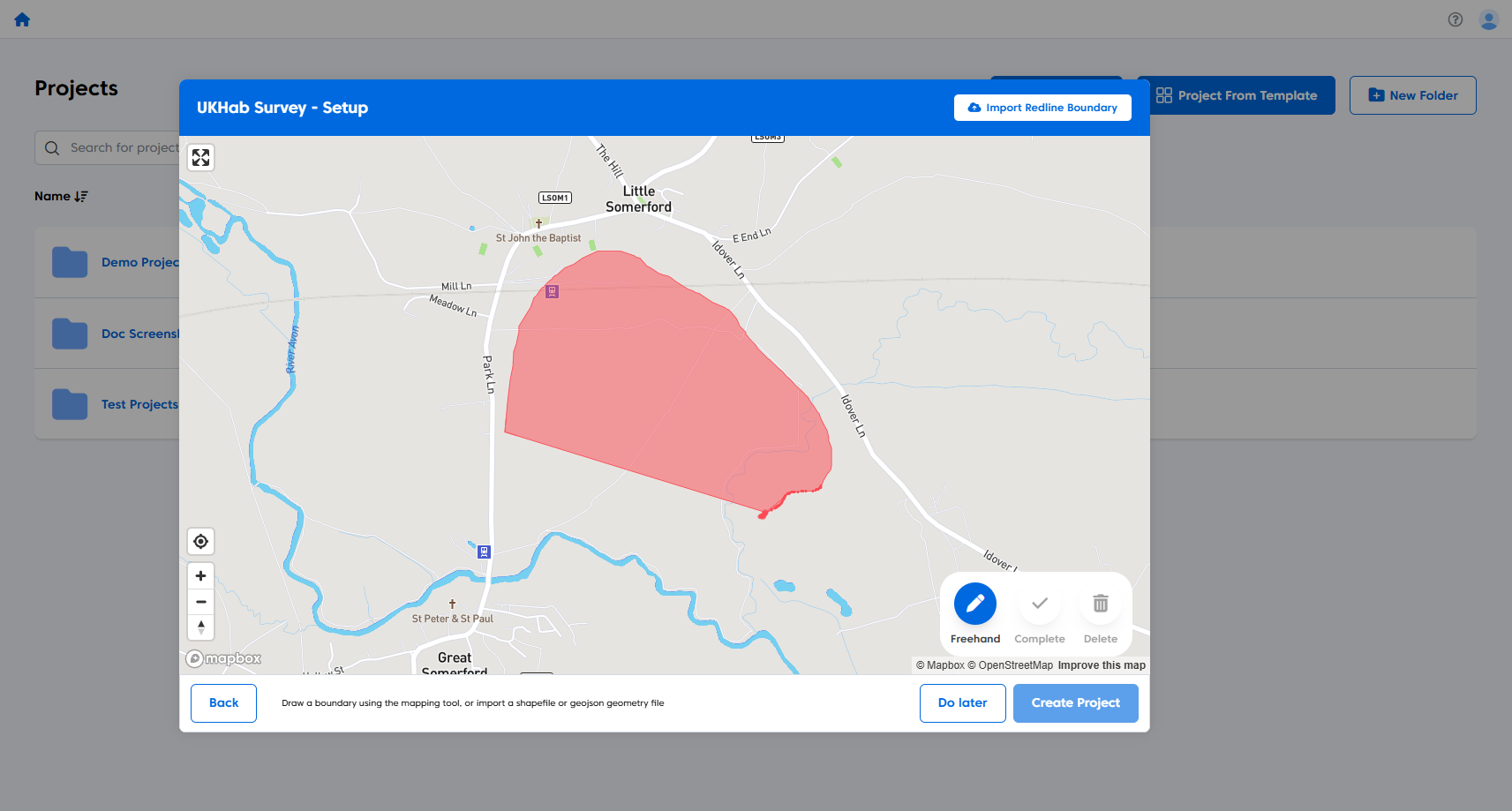Image resolution: width=1512 pixels, height=811 pixels.
Task: Open the help menu via the question mark icon
Action: (1455, 19)
